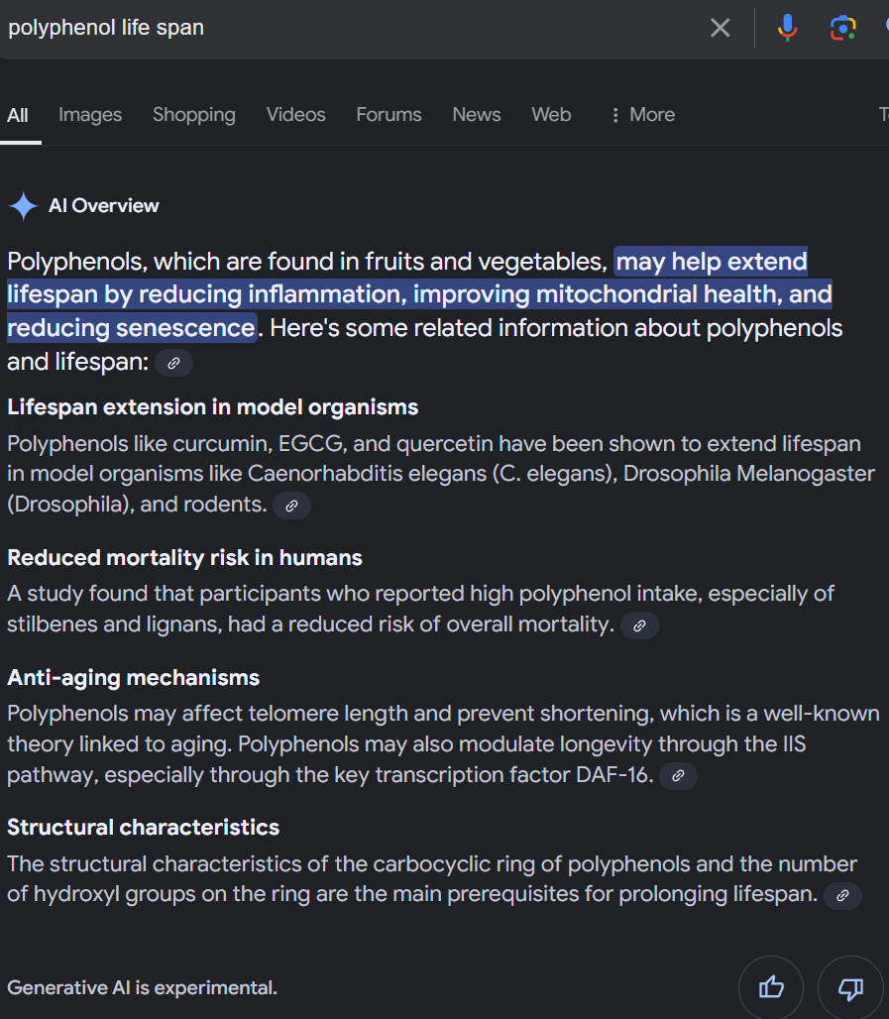Open source link after 'overall mortality.'
889x1019 pixels.
point(639,625)
